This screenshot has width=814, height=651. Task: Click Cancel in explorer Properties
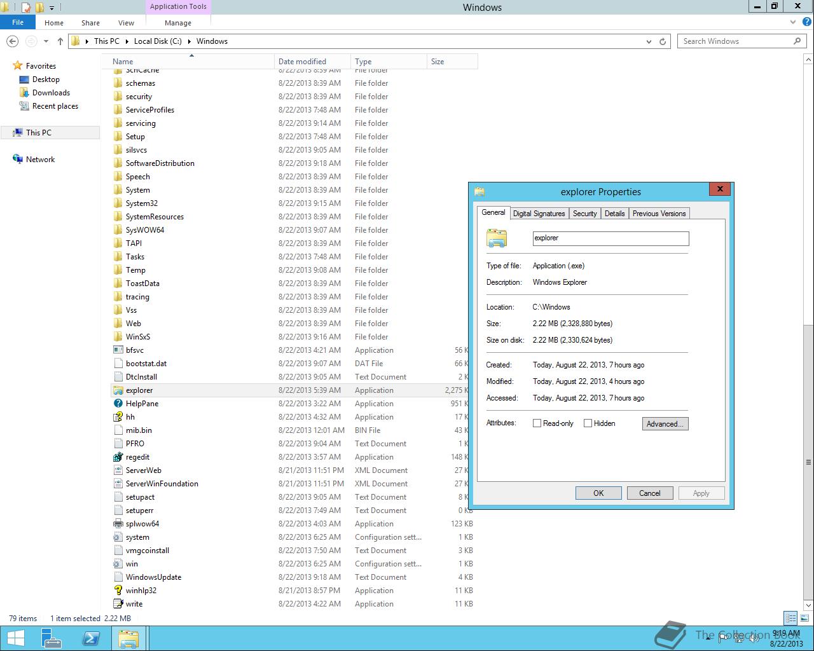click(649, 493)
